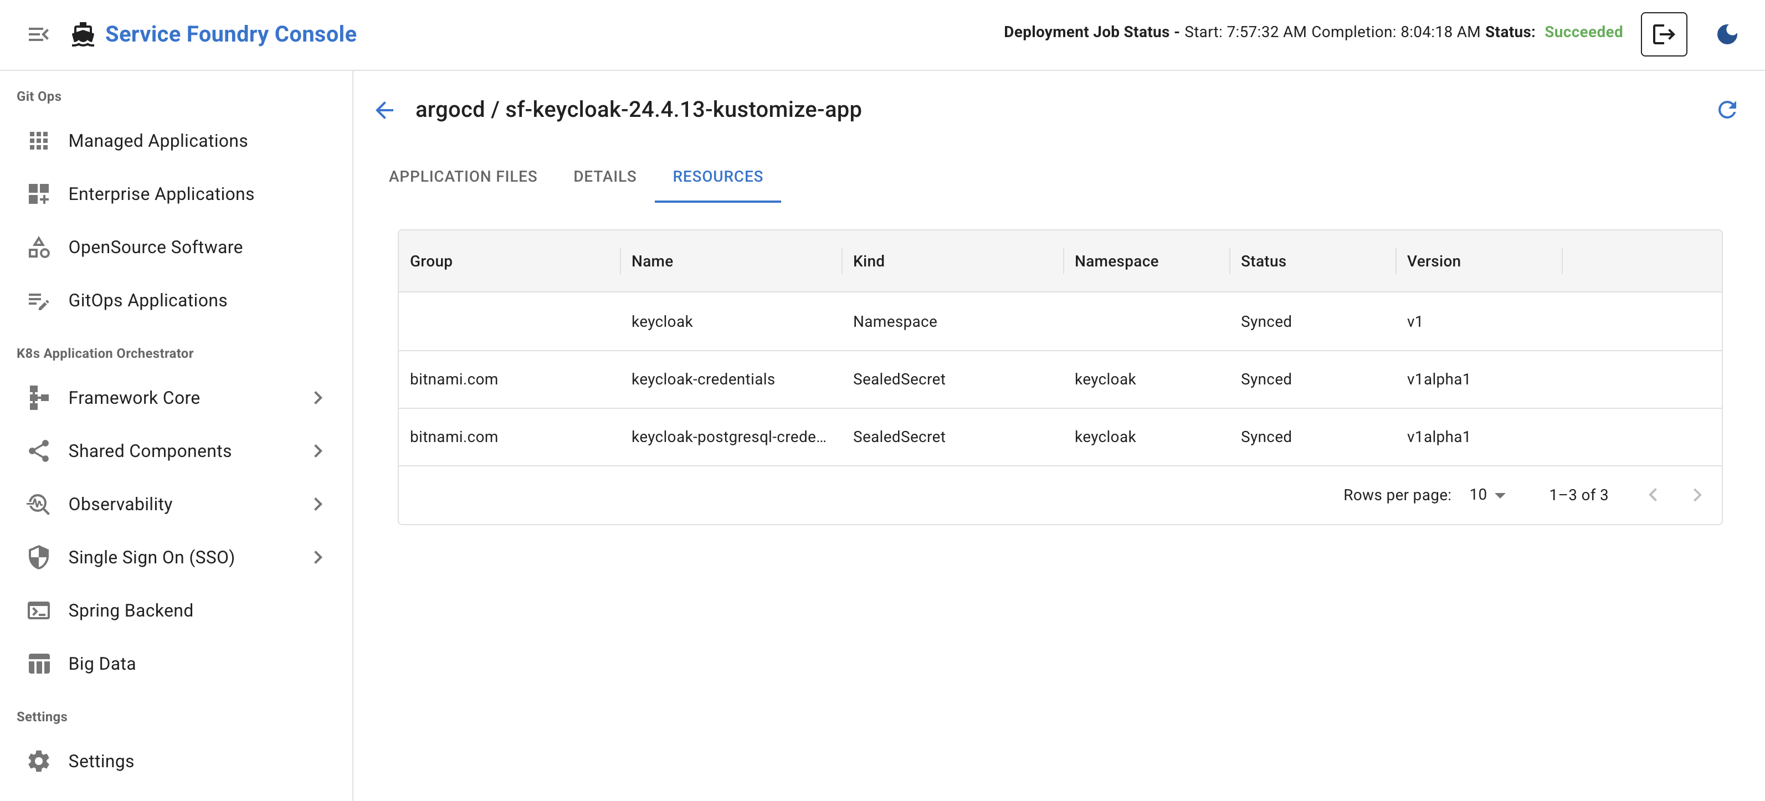Open rows per page dropdown

click(1487, 495)
